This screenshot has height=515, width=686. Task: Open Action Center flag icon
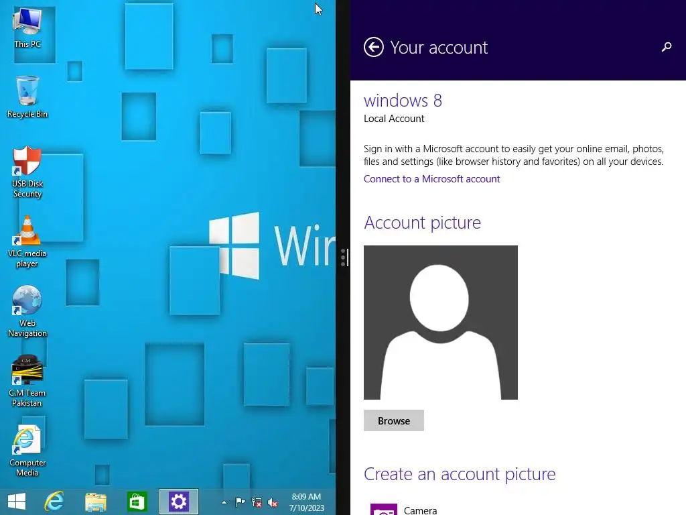coord(241,502)
